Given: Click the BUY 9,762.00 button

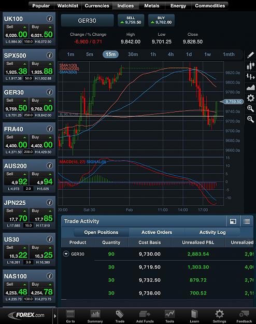Looking at the screenshot, I should pos(161,20).
